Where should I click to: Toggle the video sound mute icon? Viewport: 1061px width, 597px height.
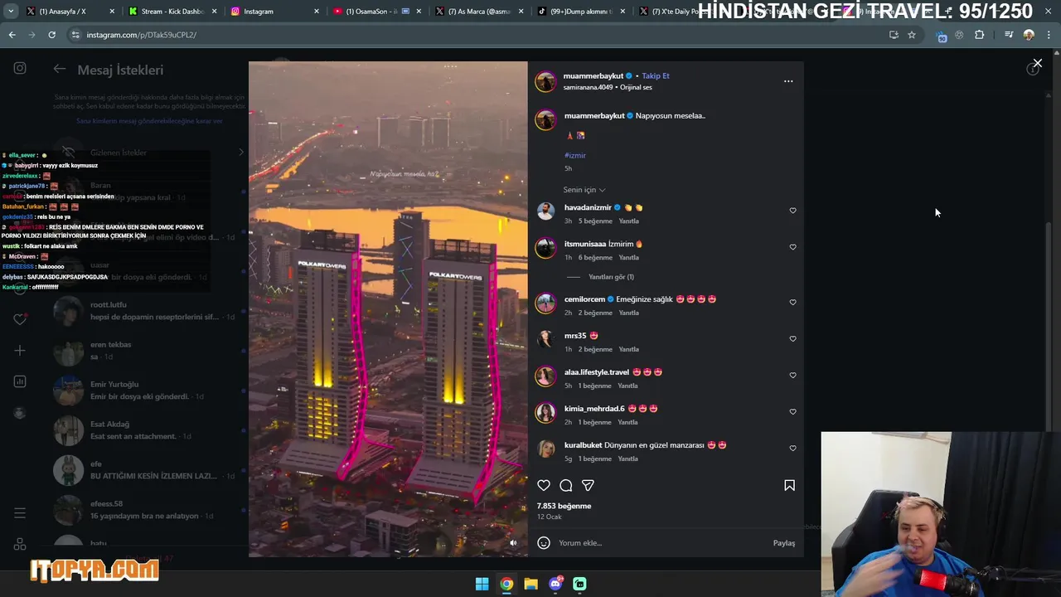coord(512,543)
